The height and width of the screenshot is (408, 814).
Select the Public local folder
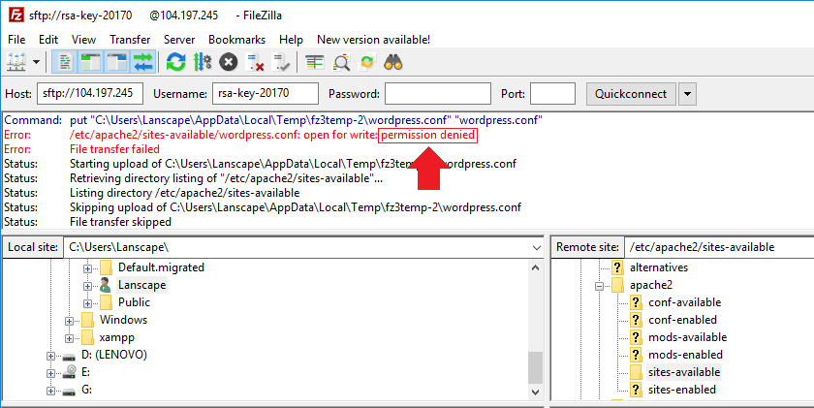click(134, 302)
